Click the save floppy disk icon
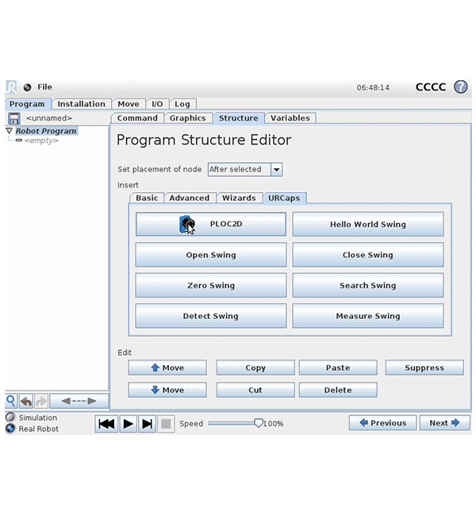The width and height of the screenshot is (476, 516). (14, 118)
